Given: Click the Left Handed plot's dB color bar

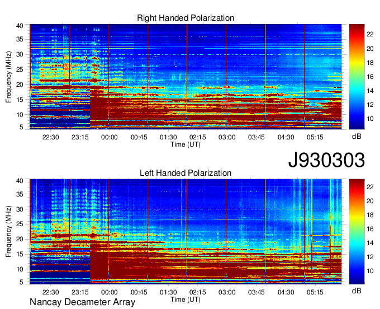Looking at the screenshot, I should click(x=357, y=232).
